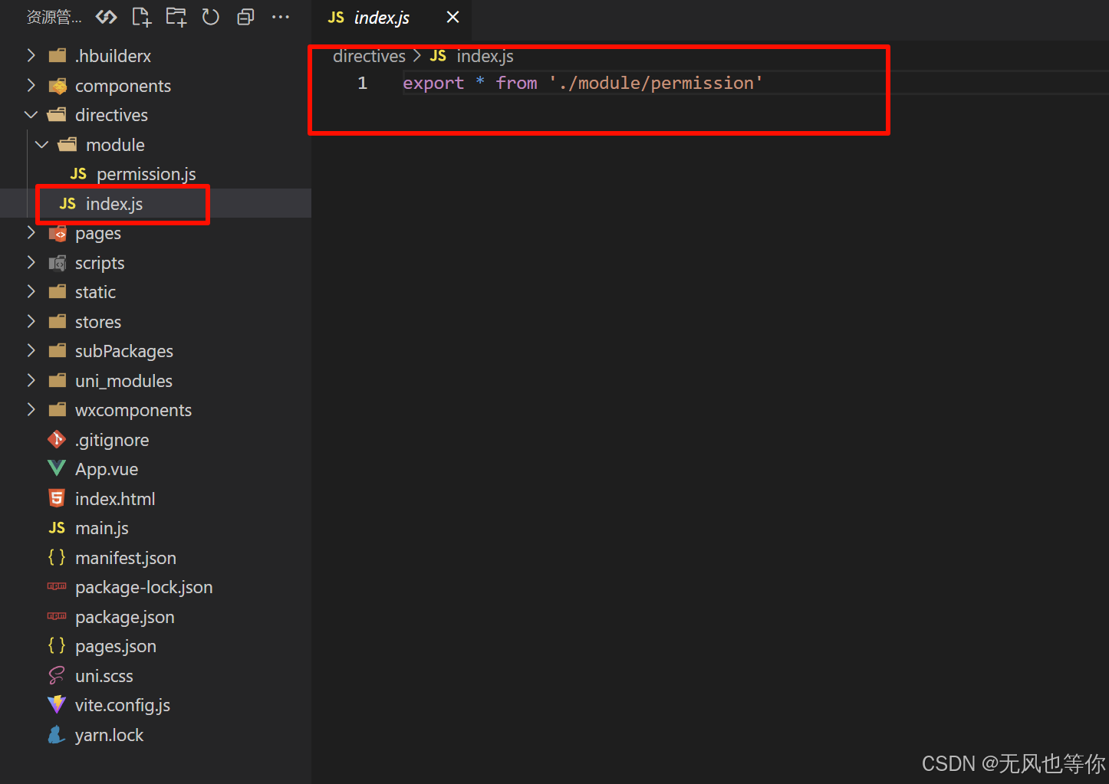Click the index.js breadcrumb segment
This screenshot has width=1109, height=784.
(485, 56)
